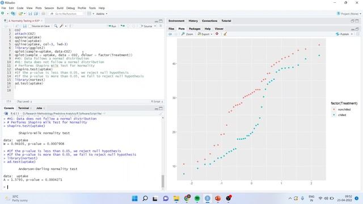Open the Tools menu
The width and height of the screenshot is (363, 204).
coord(92,8)
